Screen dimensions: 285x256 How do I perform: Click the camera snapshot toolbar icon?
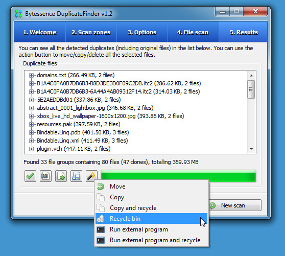(45, 176)
